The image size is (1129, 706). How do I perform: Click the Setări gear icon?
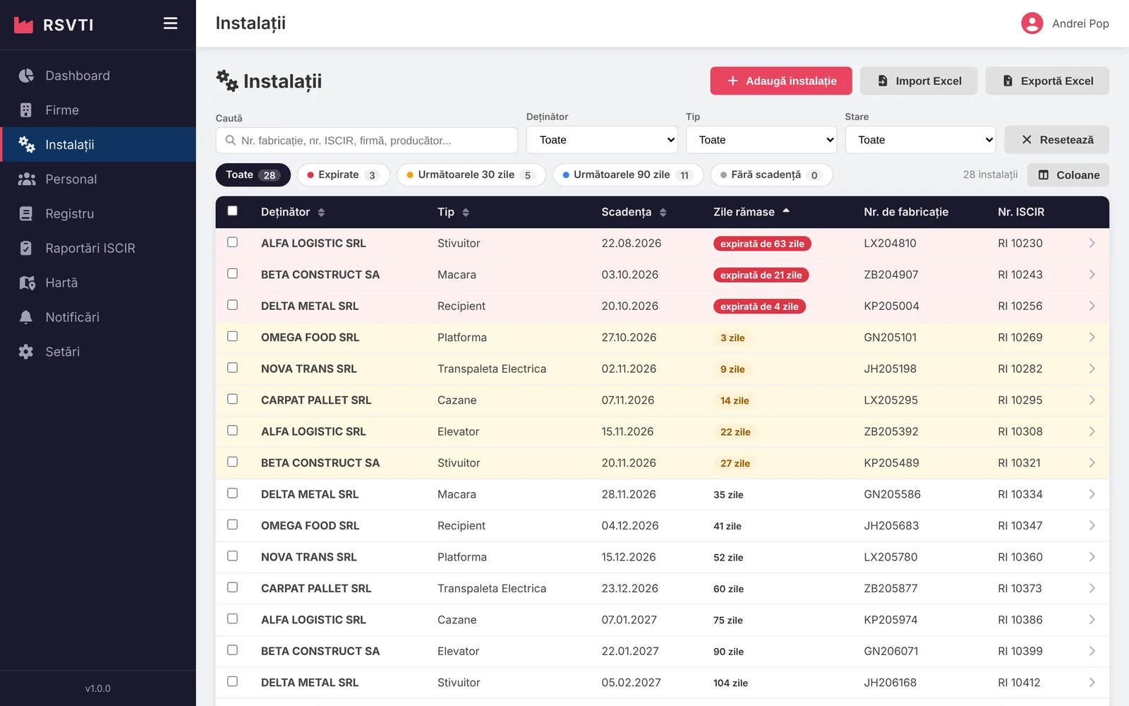tap(26, 352)
